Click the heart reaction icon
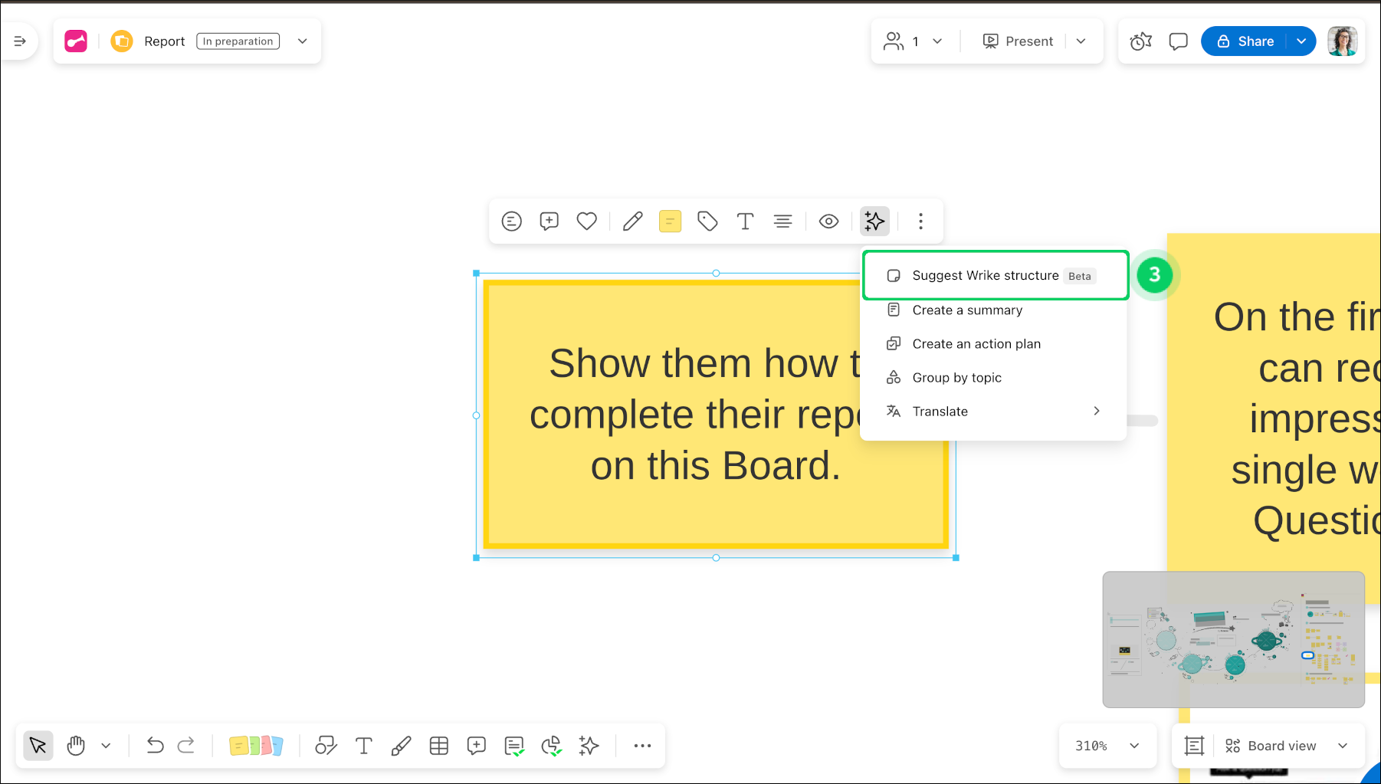Screen dimensions: 1381x784 point(587,221)
